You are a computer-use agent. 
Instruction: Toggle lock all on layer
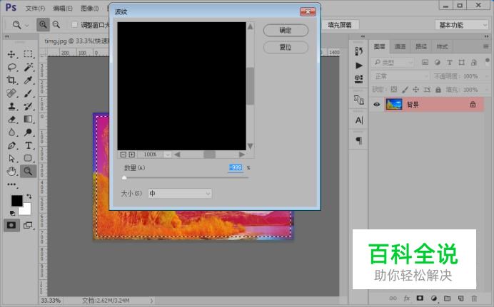tap(438, 90)
